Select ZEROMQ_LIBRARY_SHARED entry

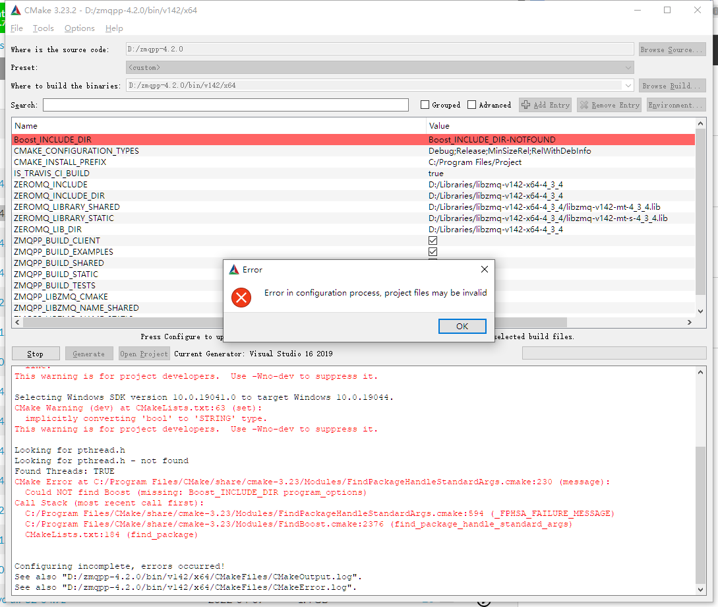[x=67, y=207]
